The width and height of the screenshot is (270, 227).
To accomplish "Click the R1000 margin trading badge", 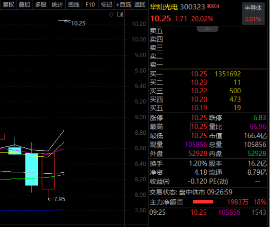I will 213,6.
